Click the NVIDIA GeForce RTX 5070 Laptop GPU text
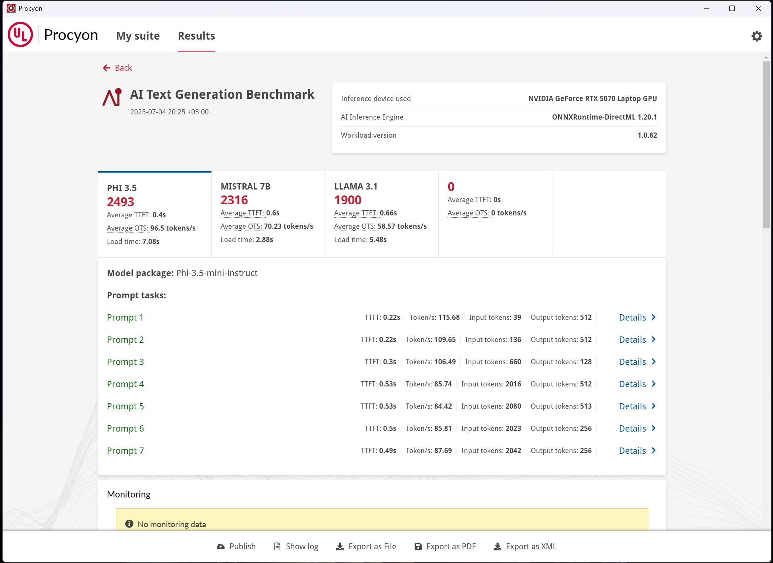773x563 pixels. coord(593,98)
